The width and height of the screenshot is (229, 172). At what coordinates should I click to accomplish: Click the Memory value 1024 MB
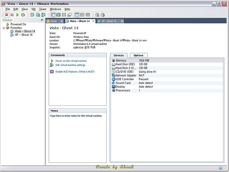pyautogui.click(x=144, y=61)
